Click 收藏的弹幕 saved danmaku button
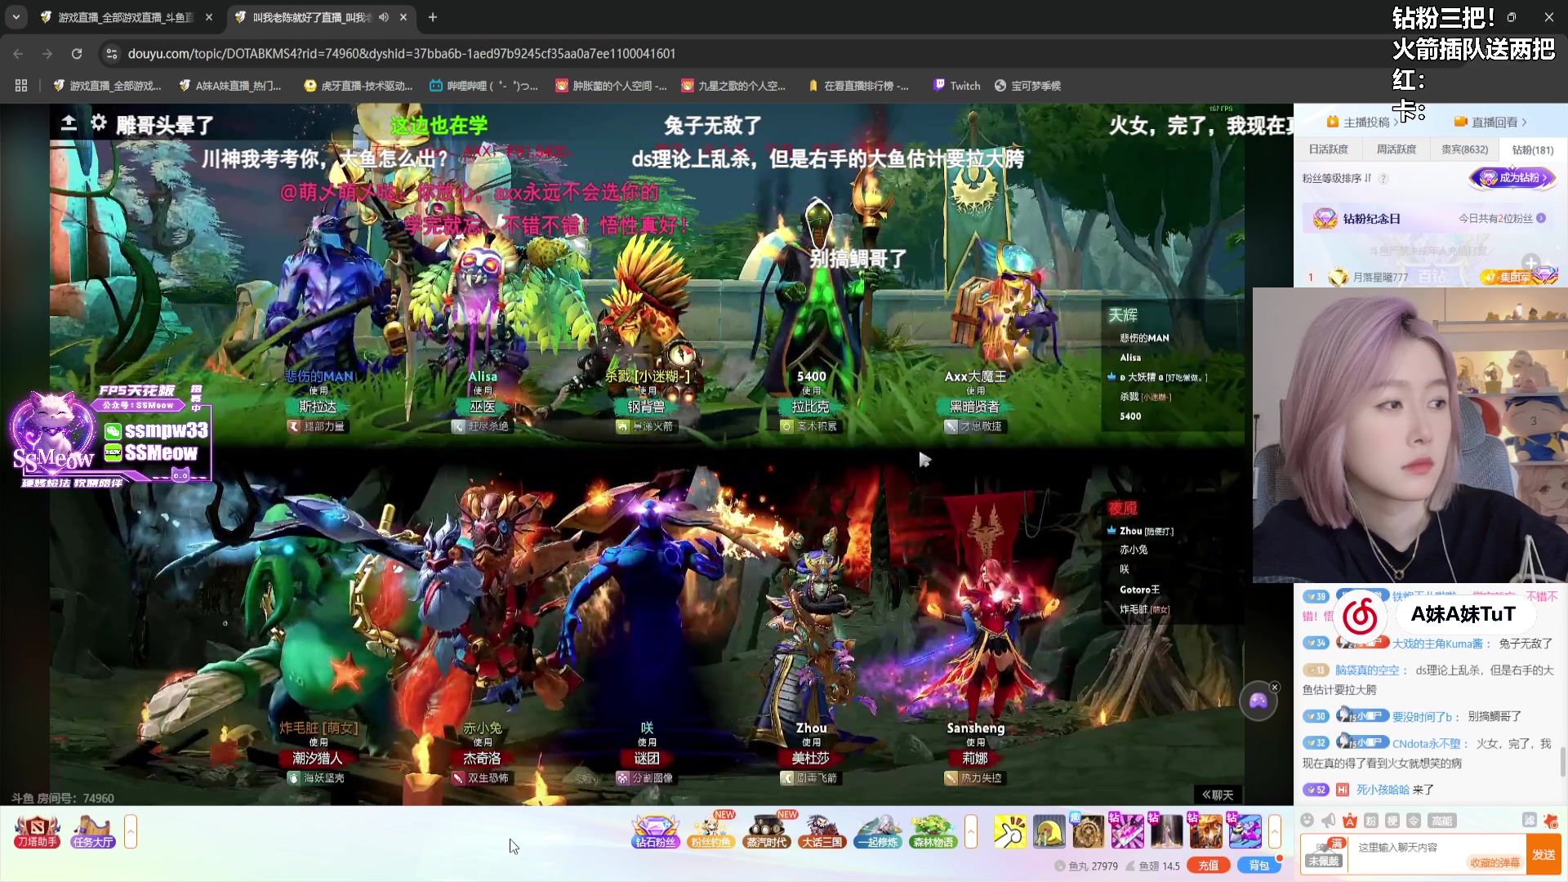The width and height of the screenshot is (1568, 882). pos(1494,862)
